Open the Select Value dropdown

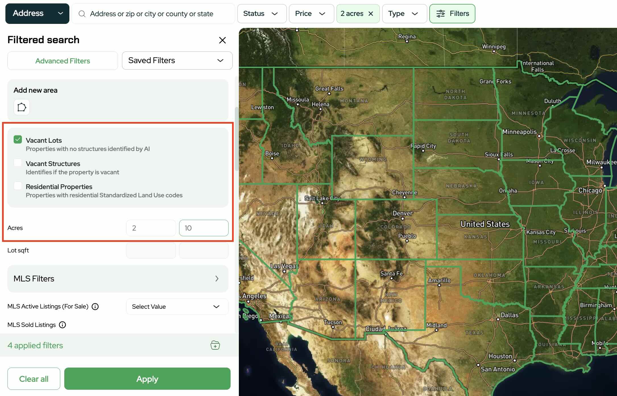(177, 306)
